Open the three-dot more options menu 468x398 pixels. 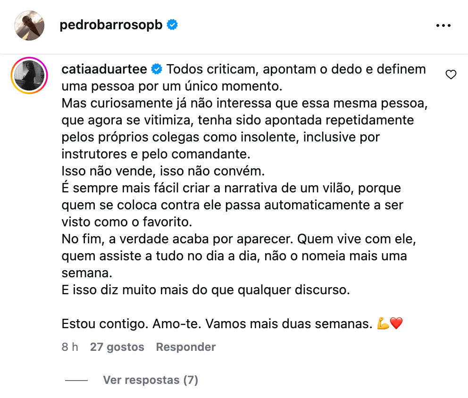(x=443, y=25)
